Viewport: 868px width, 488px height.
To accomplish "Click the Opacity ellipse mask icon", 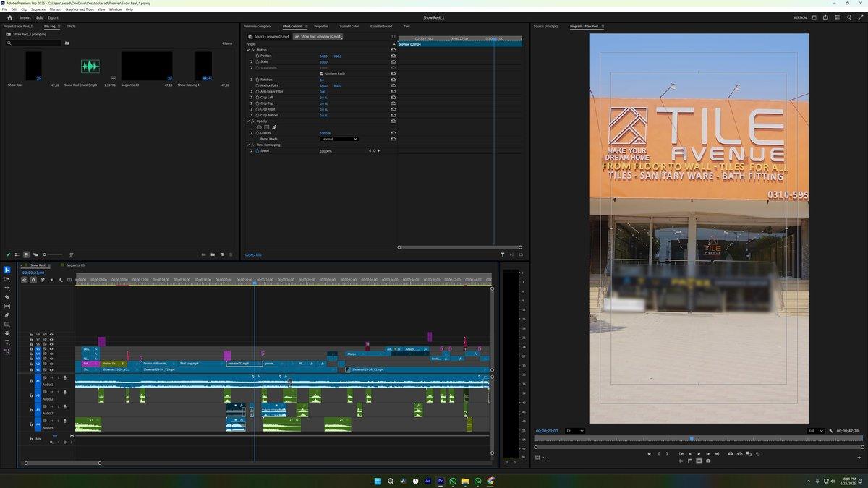I will (x=259, y=127).
